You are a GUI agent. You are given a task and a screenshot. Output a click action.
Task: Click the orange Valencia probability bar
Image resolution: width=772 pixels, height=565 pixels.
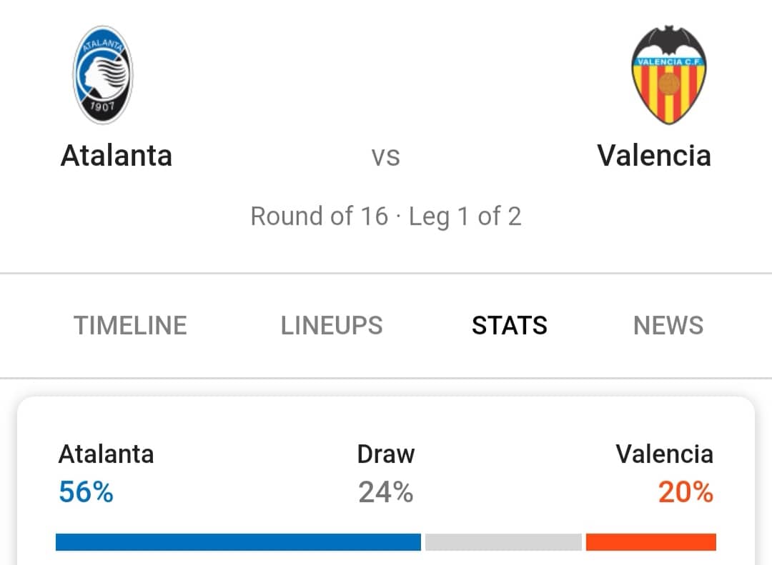coord(651,542)
